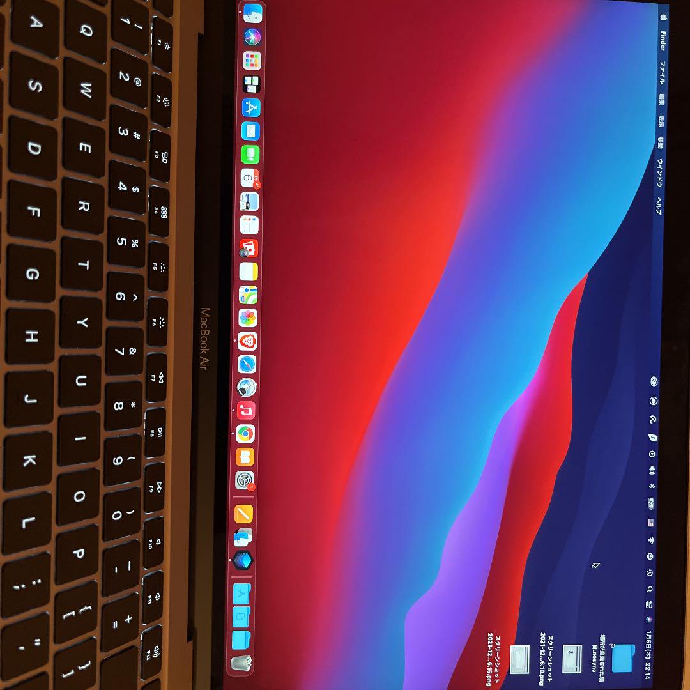
Task: Open the Photos app in Dock
Action: pyautogui.click(x=248, y=318)
